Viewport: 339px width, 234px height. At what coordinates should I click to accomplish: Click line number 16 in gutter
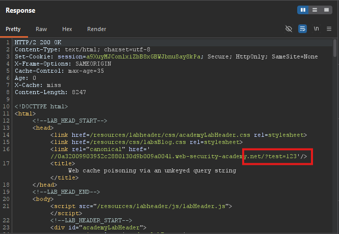[6, 149]
